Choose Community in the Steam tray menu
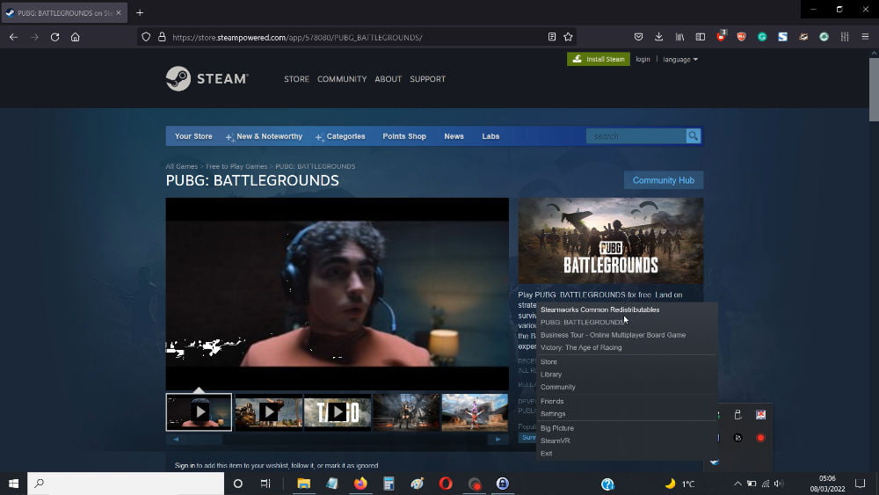879x495 pixels. (x=627, y=387)
